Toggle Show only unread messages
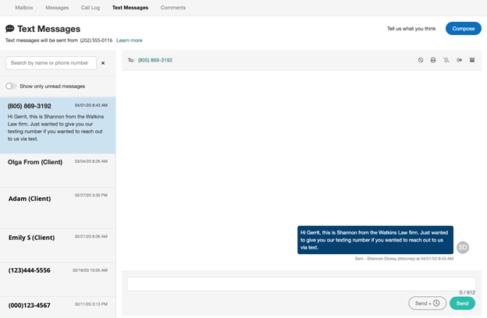Viewport: 487px width, 318px height. 11,86
